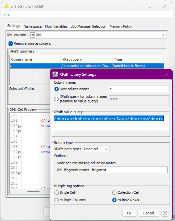Screen dimensions: 175x221
Task: Click the Type table header
Action: point(138,60)
